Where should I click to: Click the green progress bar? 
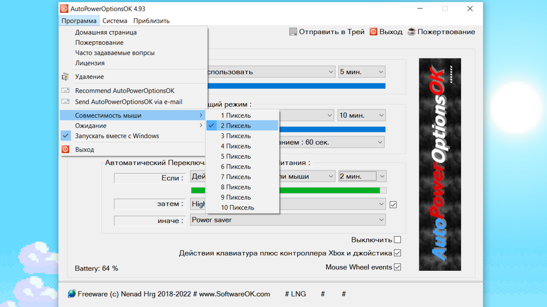pyautogui.click(x=289, y=190)
